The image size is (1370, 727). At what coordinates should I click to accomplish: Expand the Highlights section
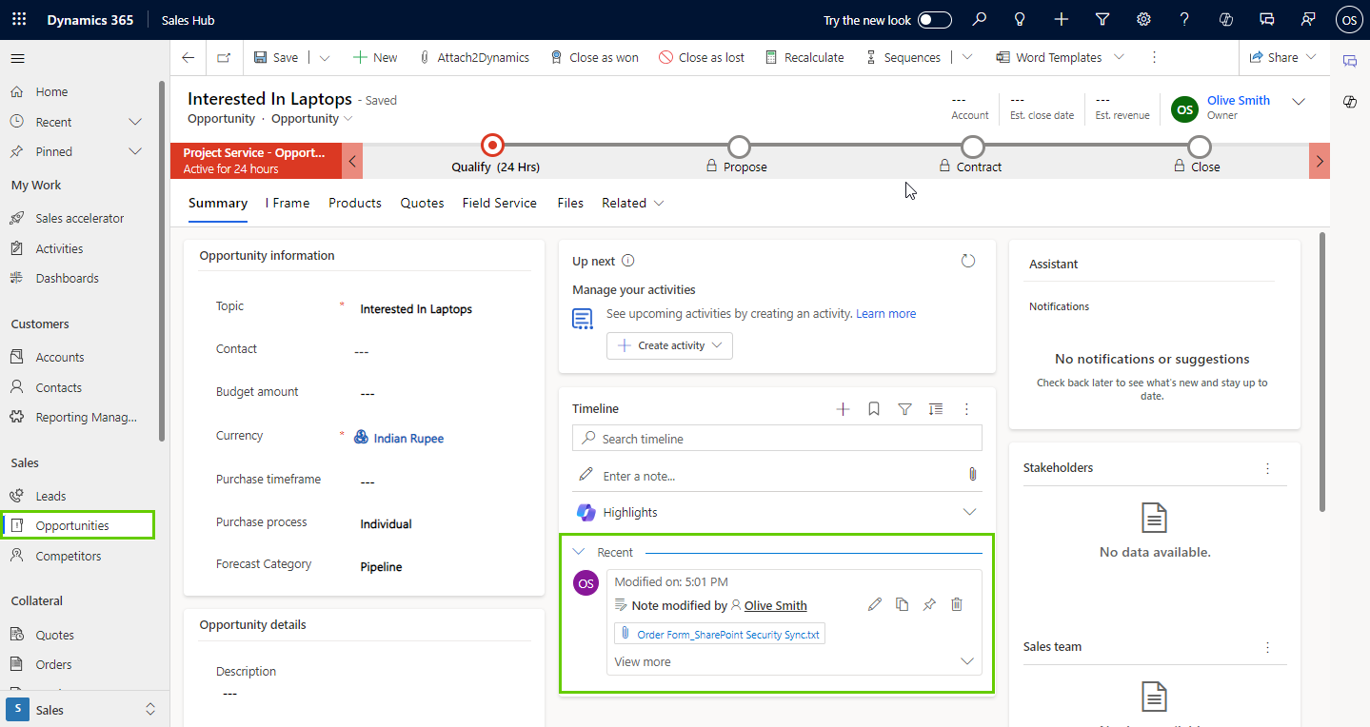click(x=969, y=512)
